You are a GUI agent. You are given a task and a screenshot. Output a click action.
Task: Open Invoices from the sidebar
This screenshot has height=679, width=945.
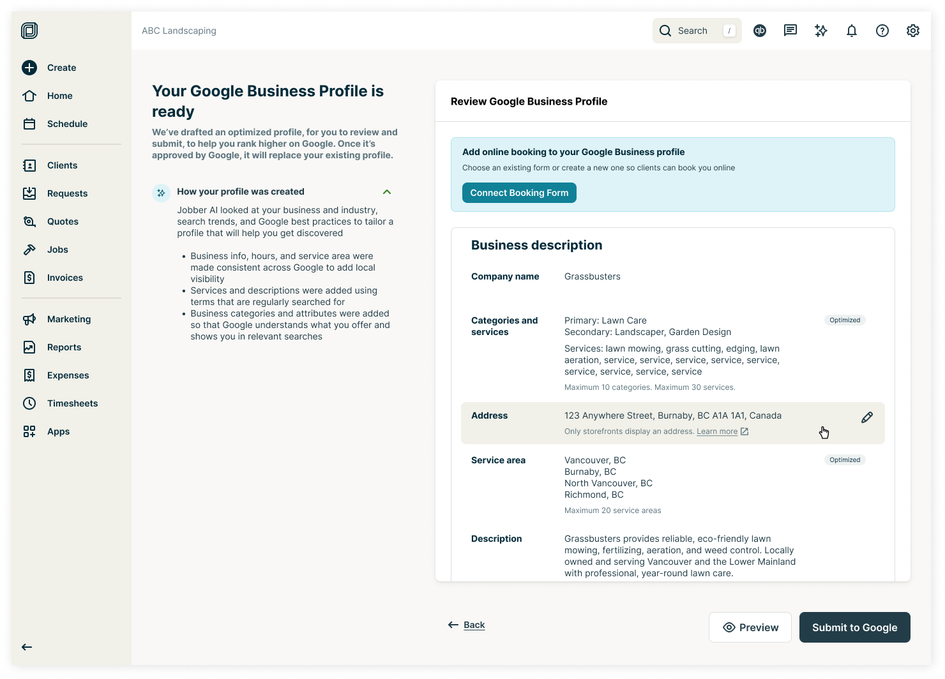tap(64, 278)
